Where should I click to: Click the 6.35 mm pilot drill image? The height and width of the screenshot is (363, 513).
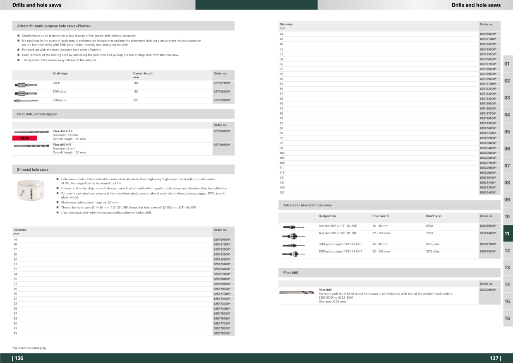click(x=296, y=293)
